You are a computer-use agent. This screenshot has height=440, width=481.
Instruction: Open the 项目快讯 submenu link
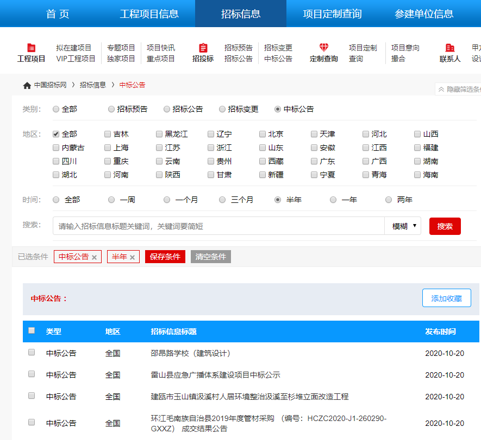pyautogui.click(x=161, y=48)
